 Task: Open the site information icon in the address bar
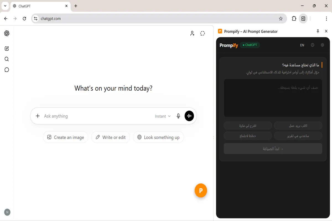pyautogui.click(x=35, y=19)
